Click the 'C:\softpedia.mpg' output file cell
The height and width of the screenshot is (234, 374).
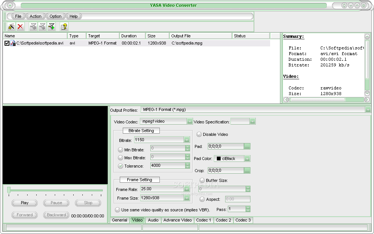[x=187, y=43]
